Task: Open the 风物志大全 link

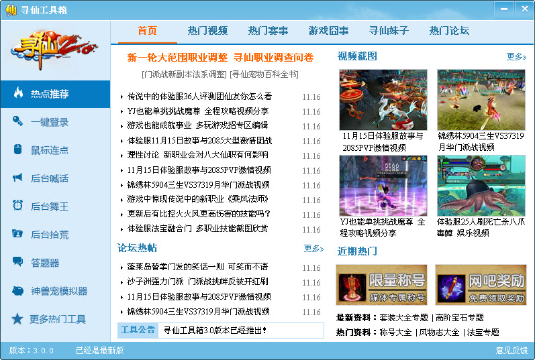Action: click(x=439, y=333)
